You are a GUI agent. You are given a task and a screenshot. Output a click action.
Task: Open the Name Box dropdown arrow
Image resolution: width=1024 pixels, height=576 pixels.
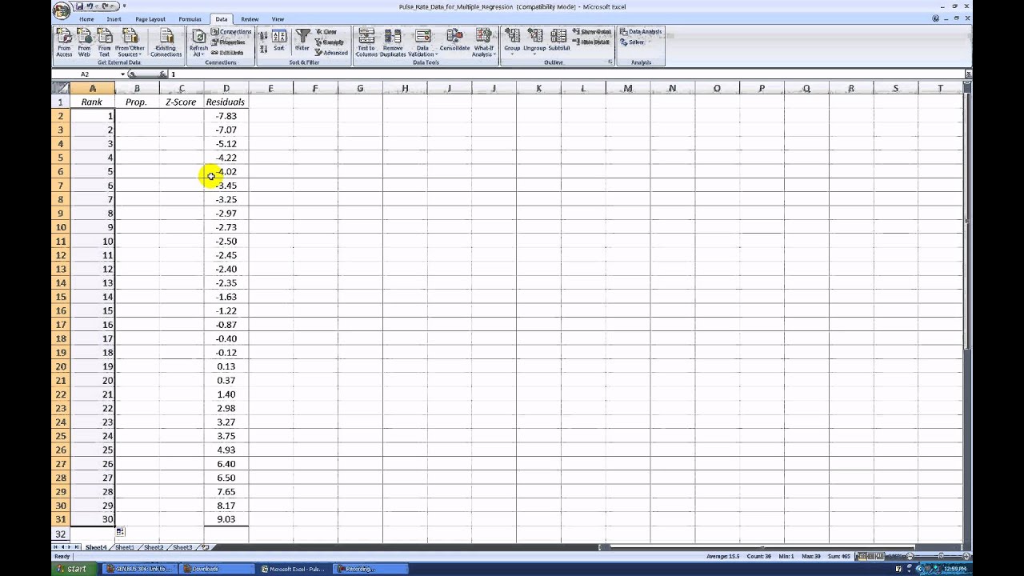(122, 74)
